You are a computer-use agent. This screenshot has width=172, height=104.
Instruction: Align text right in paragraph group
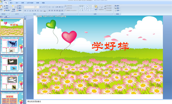54,11
